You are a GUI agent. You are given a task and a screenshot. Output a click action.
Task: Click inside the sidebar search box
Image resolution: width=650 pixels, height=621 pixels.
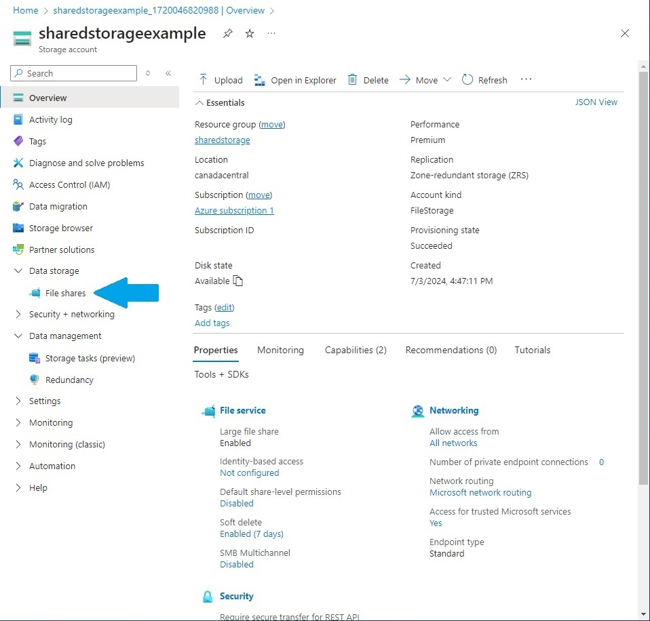[73, 73]
